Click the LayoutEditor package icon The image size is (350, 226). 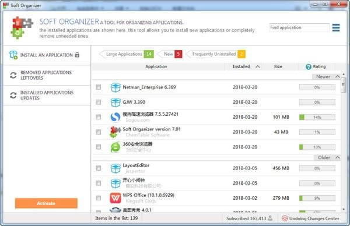pos(116,168)
